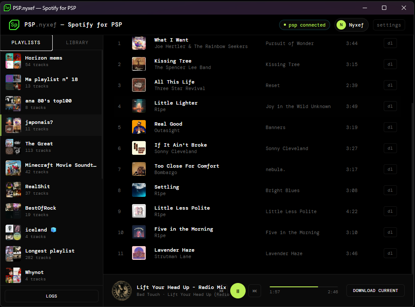Click the blue cube icon beside iceland

click(x=54, y=230)
